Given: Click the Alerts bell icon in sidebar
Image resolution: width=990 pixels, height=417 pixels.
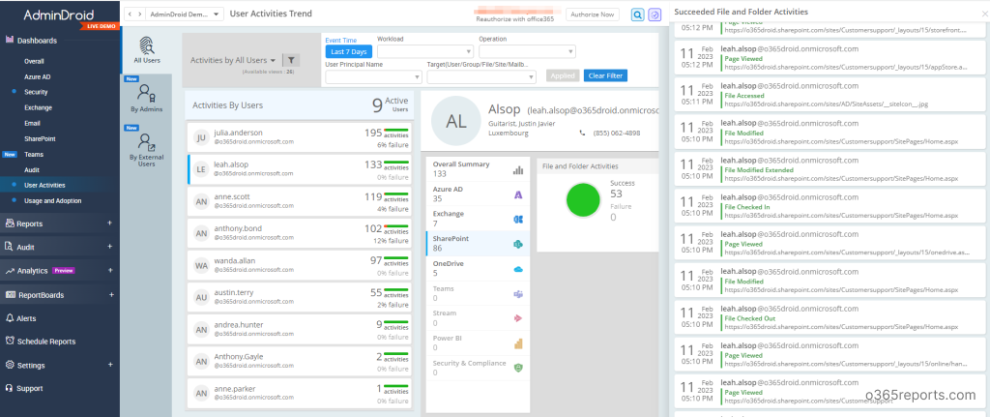Looking at the screenshot, I should 10,318.
